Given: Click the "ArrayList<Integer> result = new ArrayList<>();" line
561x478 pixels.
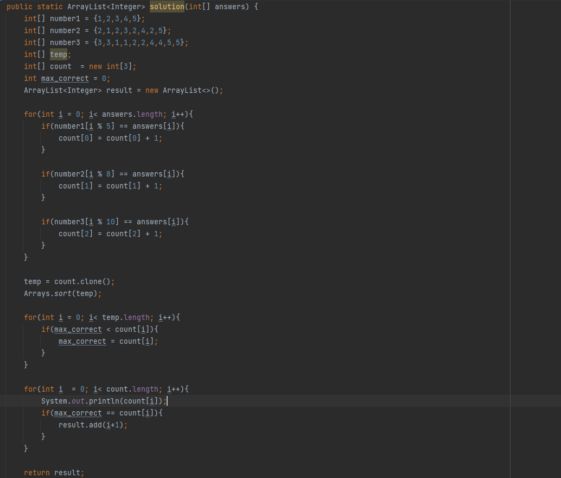Looking at the screenshot, I should [x=124, y=90].
